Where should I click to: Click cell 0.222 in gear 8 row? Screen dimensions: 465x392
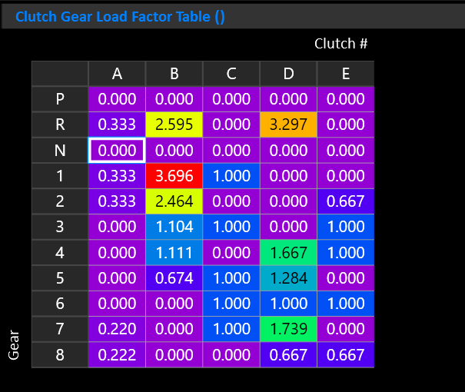pyautogui.click(x=117, y=355)
